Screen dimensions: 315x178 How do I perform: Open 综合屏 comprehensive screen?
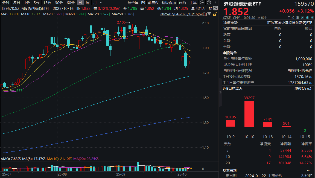(133, 2)
